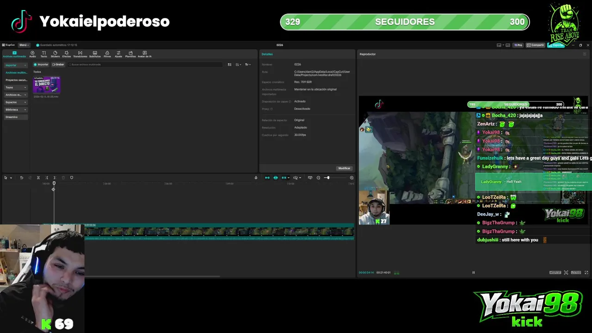The height and width of the screenshot is (333, 592).
Task: Expand the Biblioteca sidebar section
Action: [16, 110]
